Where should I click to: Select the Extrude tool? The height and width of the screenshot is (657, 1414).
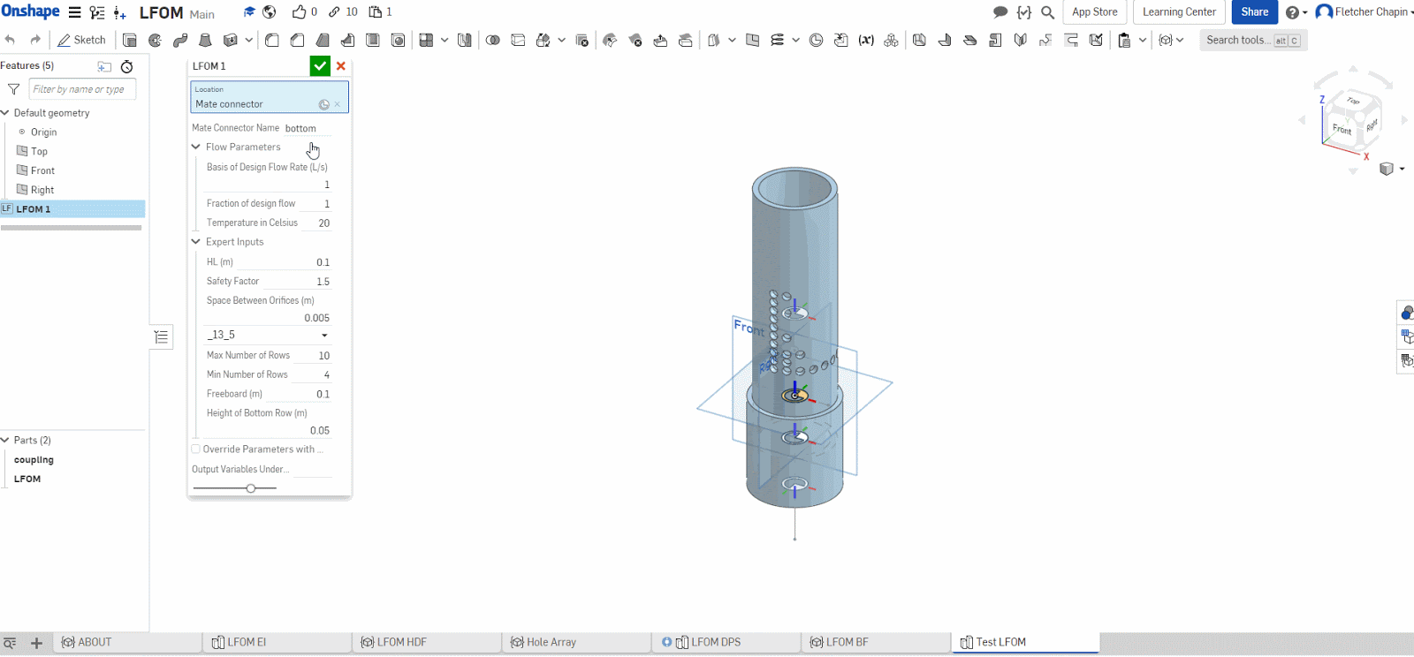tap(130, 40)
